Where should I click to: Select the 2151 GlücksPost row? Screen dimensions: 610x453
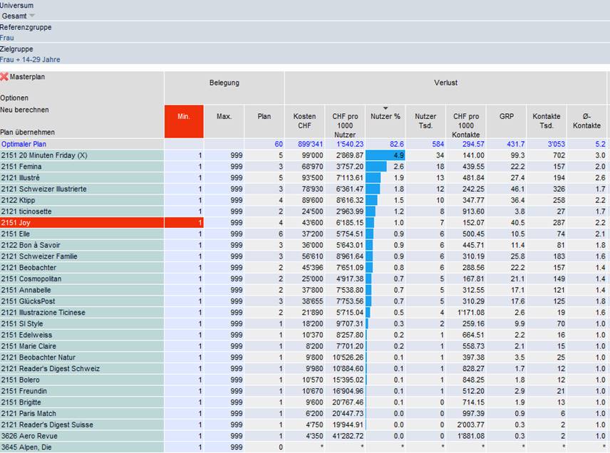[x=82, y=301]
